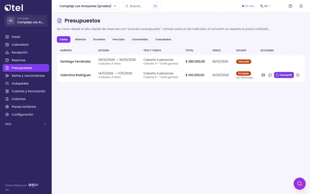Click the Enviado status badge

click(x=243, y=73)
